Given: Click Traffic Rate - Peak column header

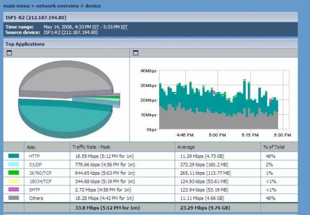Looking at the screenshot, I should click(x=91, y=147).
